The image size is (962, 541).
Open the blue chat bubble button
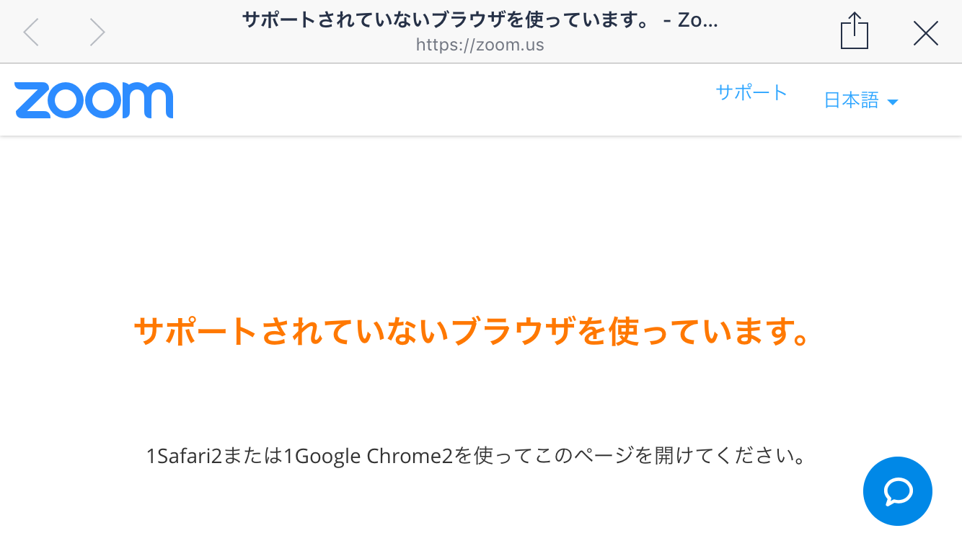coord(898,491)
